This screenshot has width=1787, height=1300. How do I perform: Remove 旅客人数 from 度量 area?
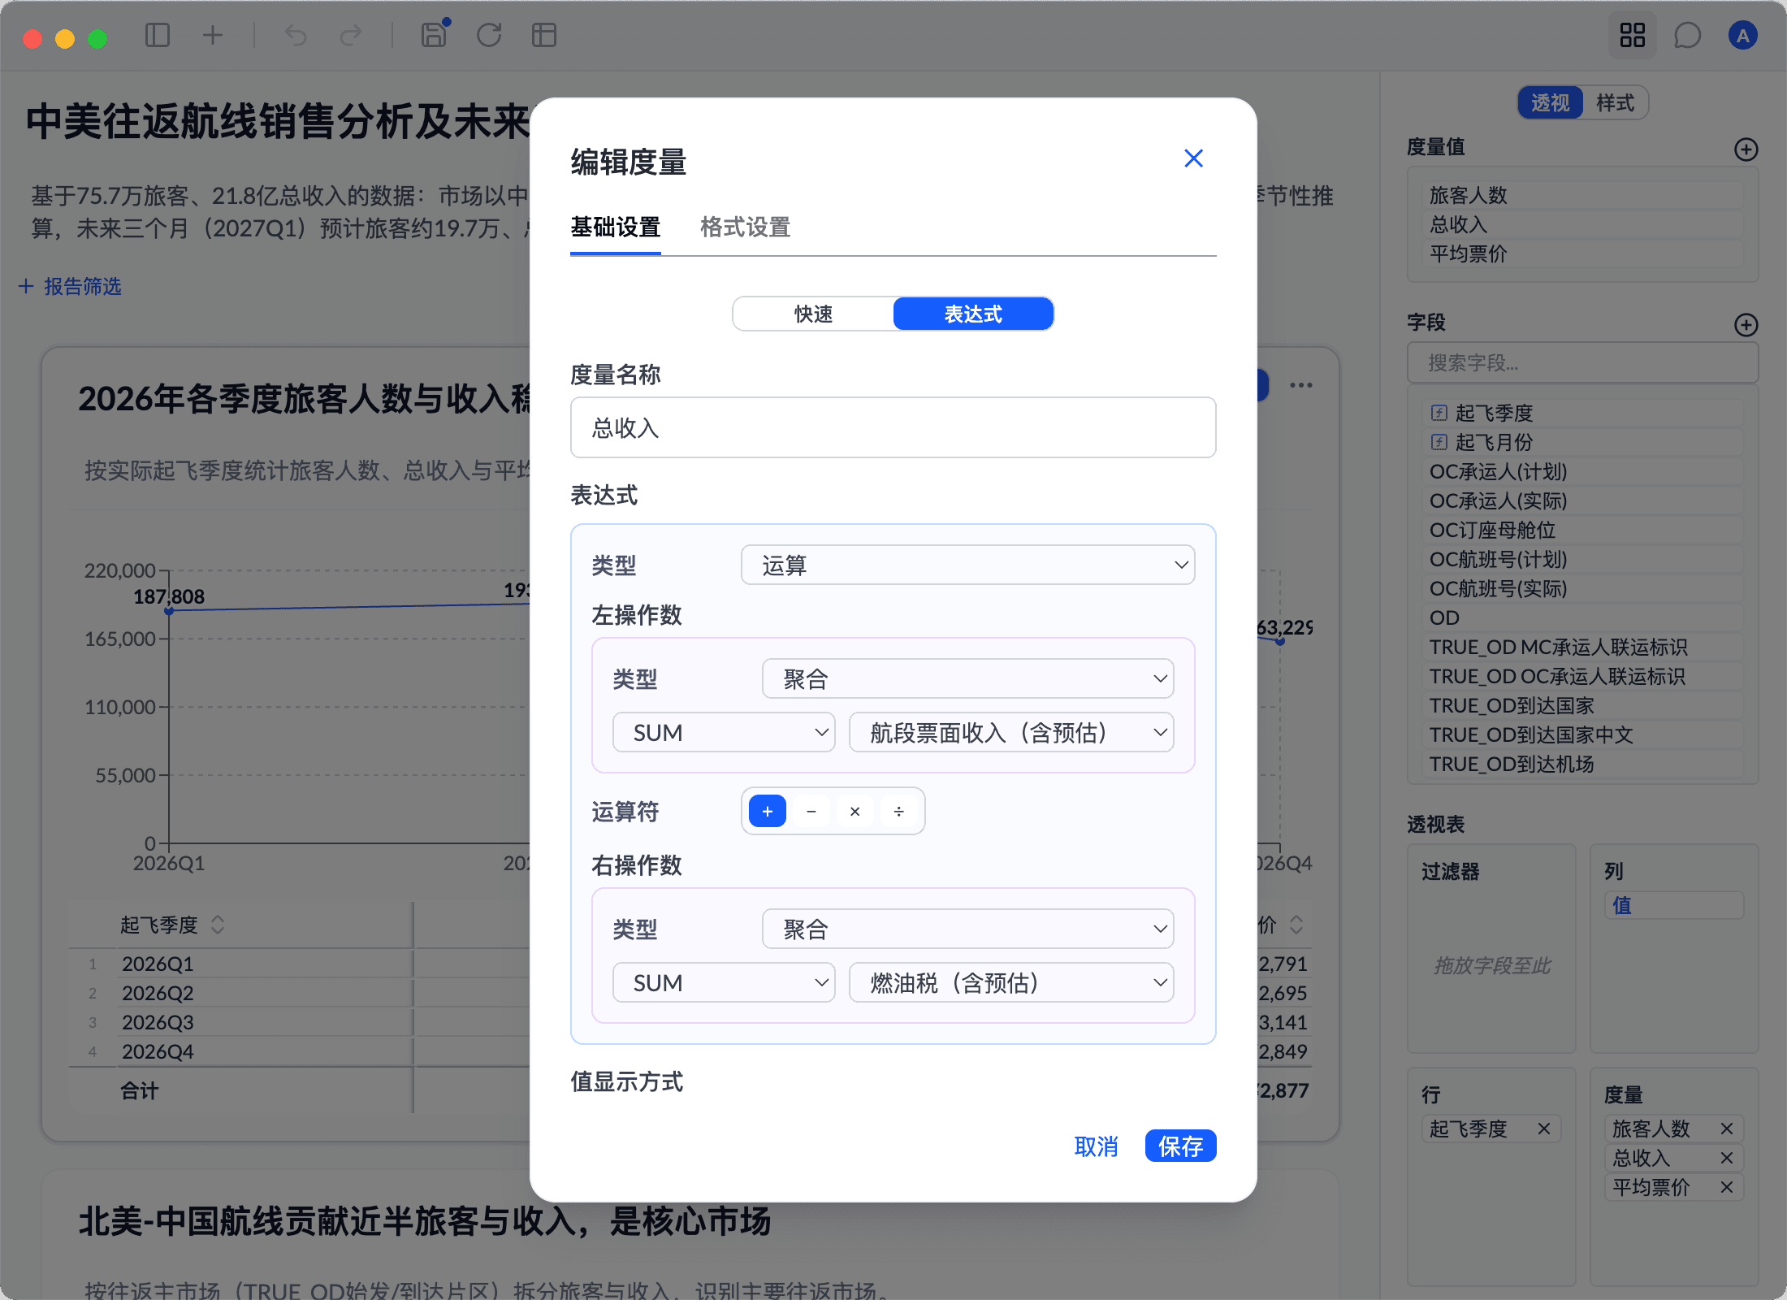tap(1727, 1129)
